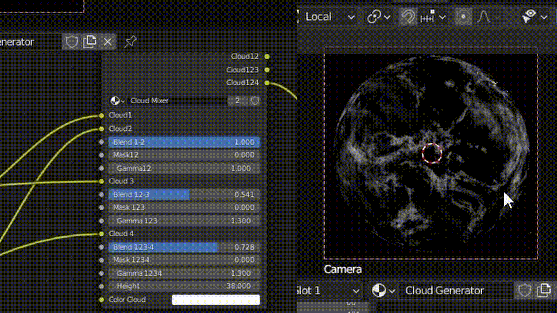Open the material Slot 1 dropdown
The image size is (557, 313).
pos(328,290)
